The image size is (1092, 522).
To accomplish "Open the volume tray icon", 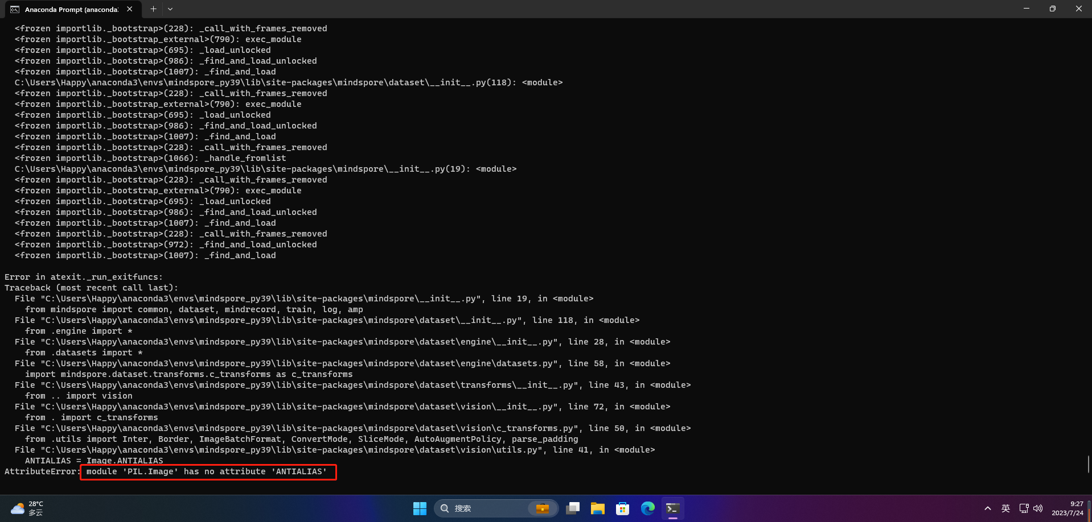I will (x=1038, y=508).
